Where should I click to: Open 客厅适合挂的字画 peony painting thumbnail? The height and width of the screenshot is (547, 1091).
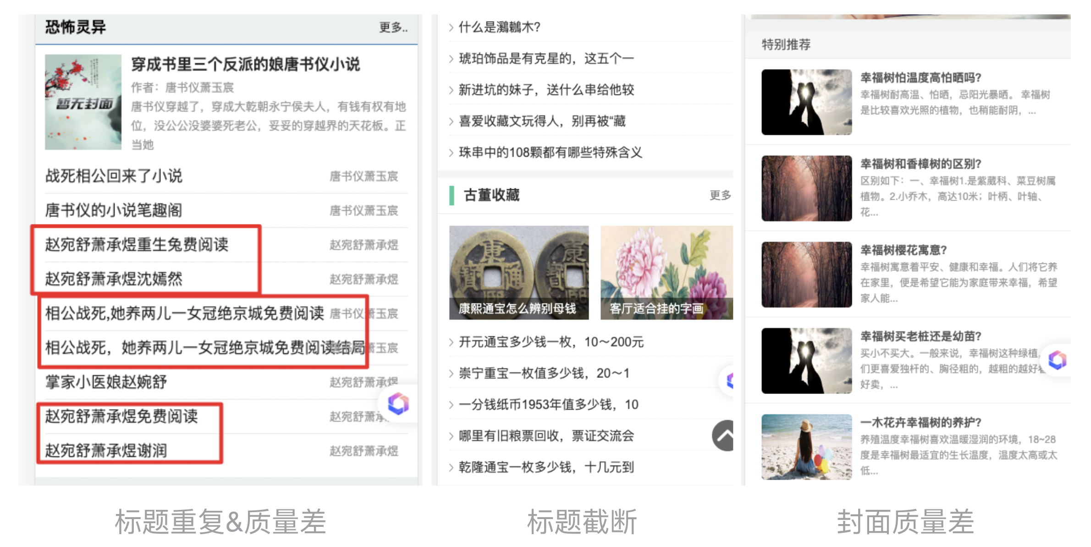pos(667,272)
